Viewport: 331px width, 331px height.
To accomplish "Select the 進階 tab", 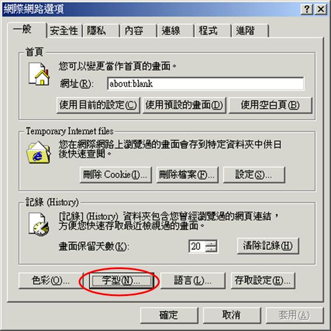I will click(x=250, y=31).
